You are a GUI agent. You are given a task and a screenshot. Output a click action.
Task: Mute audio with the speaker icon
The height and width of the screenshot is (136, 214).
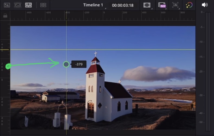[x=205, y=5]
